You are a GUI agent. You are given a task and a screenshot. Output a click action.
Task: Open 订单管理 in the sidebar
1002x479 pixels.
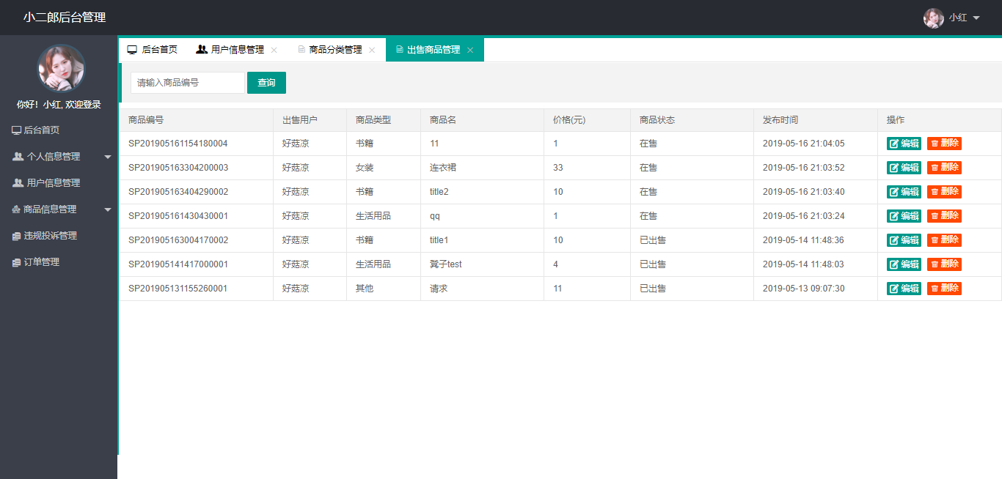59,262
